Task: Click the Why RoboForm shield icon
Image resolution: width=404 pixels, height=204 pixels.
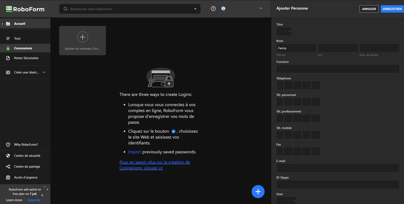Action: click(x=8, y=145)
